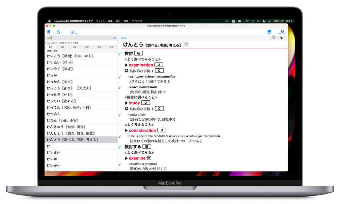This screenshot has height=204, width=340.
Task: Click the blue marker beside 'under study'
Action: point(120,115)
